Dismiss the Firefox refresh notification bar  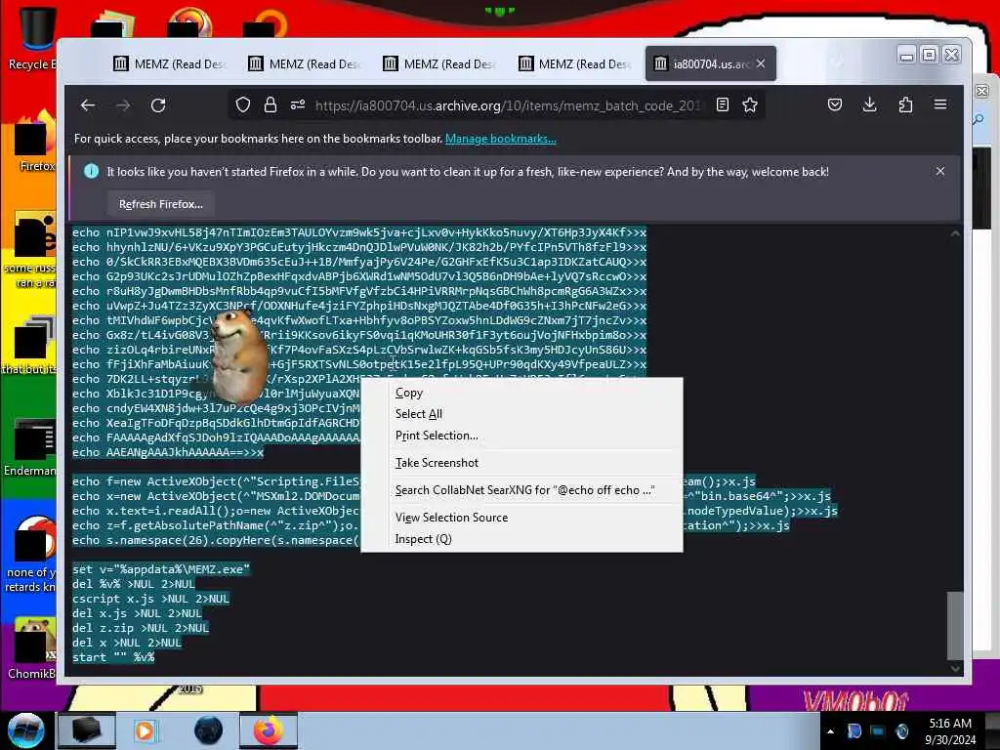point(940,171)
